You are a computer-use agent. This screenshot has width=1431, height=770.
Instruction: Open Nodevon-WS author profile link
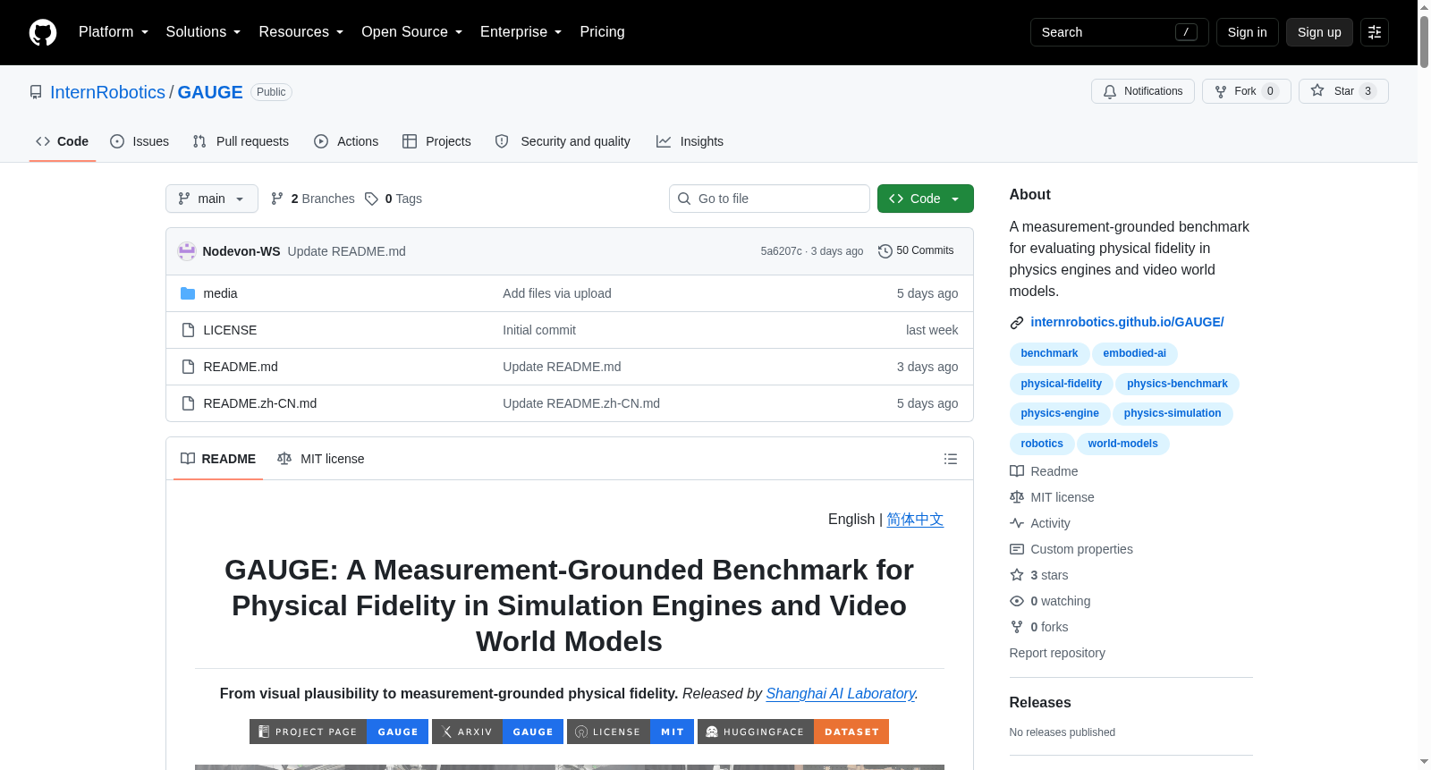tap(241, 251)
